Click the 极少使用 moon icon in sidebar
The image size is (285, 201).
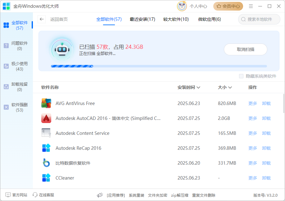pos(6,66)
